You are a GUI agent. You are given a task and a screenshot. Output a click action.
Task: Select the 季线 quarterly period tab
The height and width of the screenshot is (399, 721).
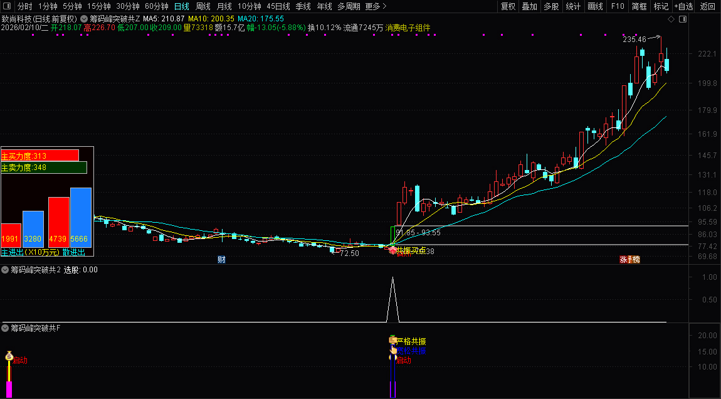[303, 6]
